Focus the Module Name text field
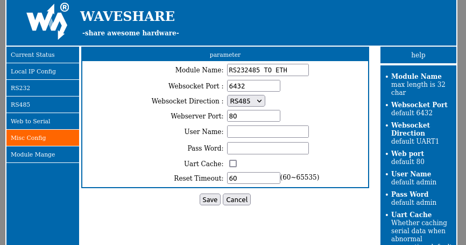 tap(267, 70)
